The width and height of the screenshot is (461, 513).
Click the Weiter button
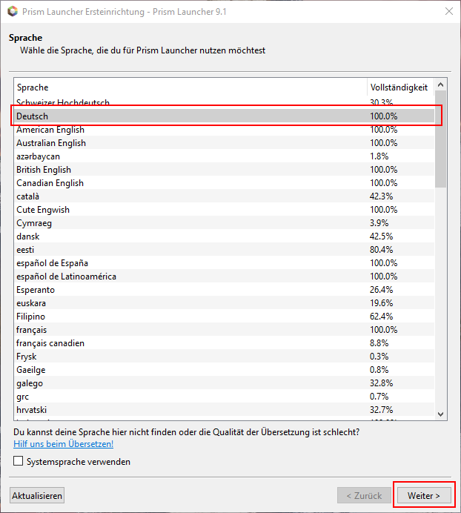click(x=423, y=495)
